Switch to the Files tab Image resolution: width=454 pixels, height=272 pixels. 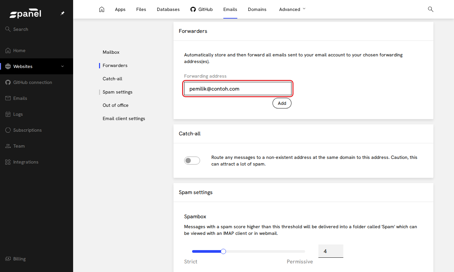click(141, 9)
